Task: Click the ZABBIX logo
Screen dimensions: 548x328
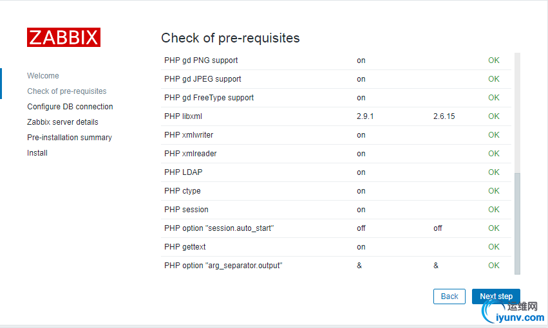Action: tap(64, 37)
